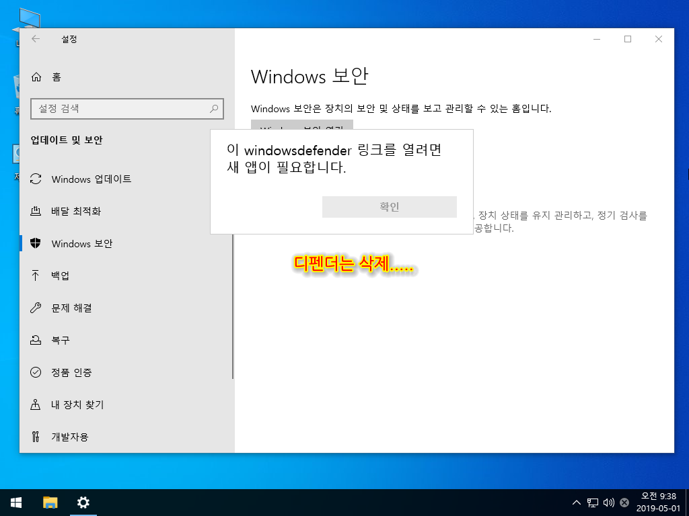Select the tools icon for 개발자용
This screenshot has height=516, width=689.
36,437
